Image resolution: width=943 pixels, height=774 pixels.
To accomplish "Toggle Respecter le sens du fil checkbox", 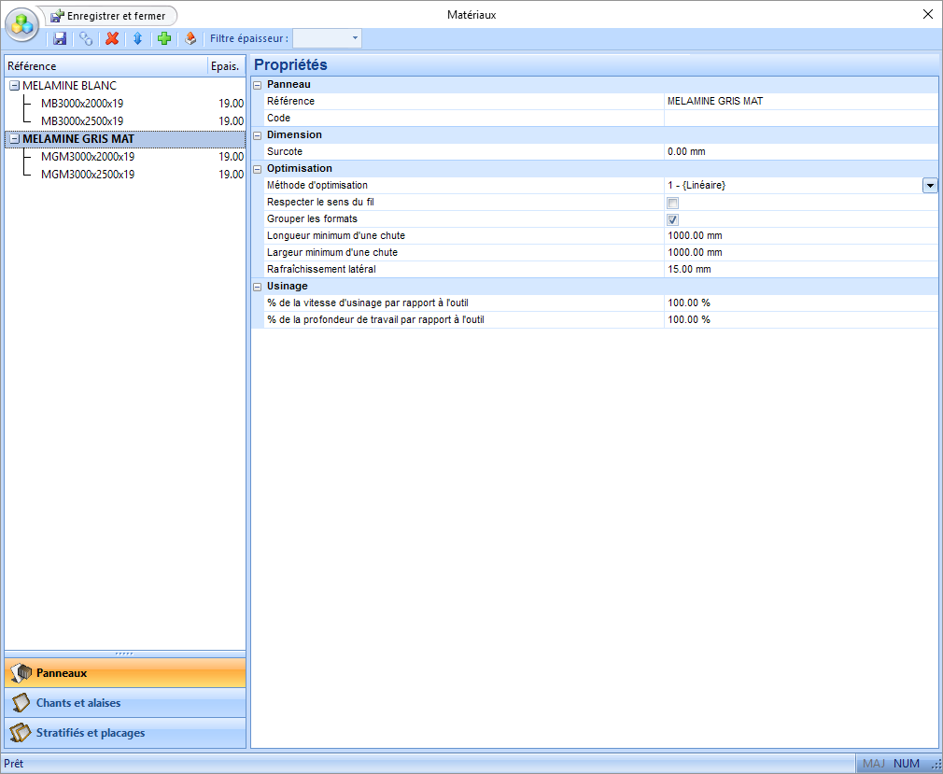I will tap(672, 203).
